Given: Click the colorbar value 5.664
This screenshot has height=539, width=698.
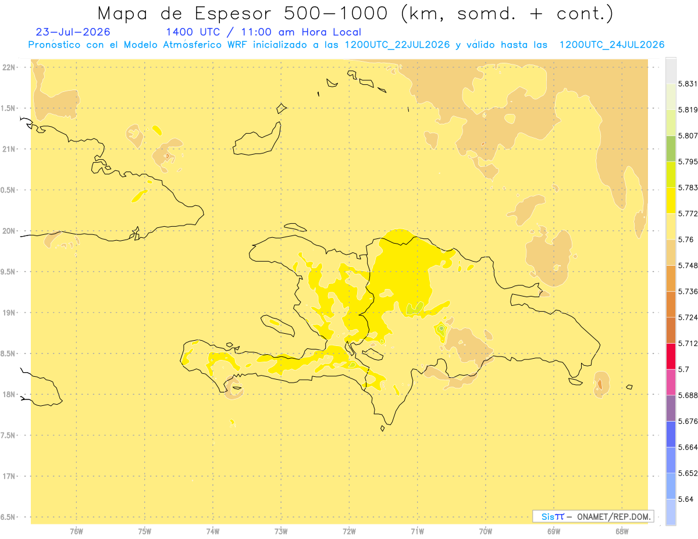Looking at the screenshot, I should tap(688, 447).
